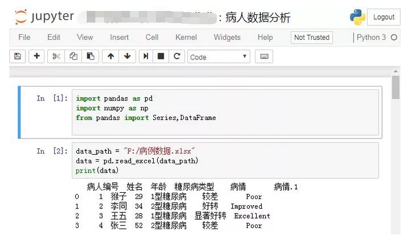This screenshot has height=236, width=404.
Task: Click the scrollbar thumb on the right
Action: [x=395, y=87]
